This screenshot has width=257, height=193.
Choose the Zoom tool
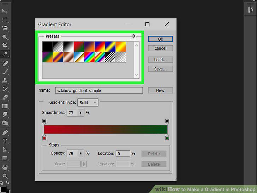[5, 176]
